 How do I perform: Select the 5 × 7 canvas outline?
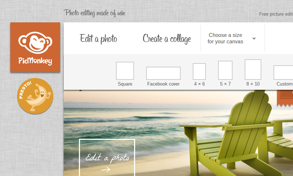coord(225,70)
